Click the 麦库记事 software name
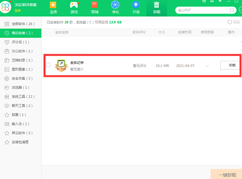The image size is (242, 179). click(x=77, y=63)
